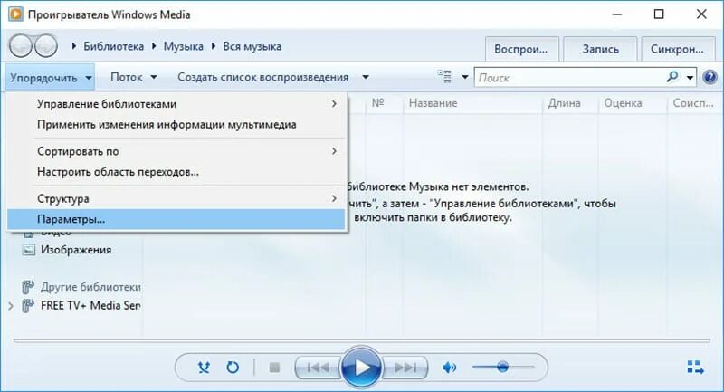Viewport: 724px width, 392px height.
Task: Open breadcrumb arrow before Вся музыка
Action: pyautogui.click(x=214, y=46)
